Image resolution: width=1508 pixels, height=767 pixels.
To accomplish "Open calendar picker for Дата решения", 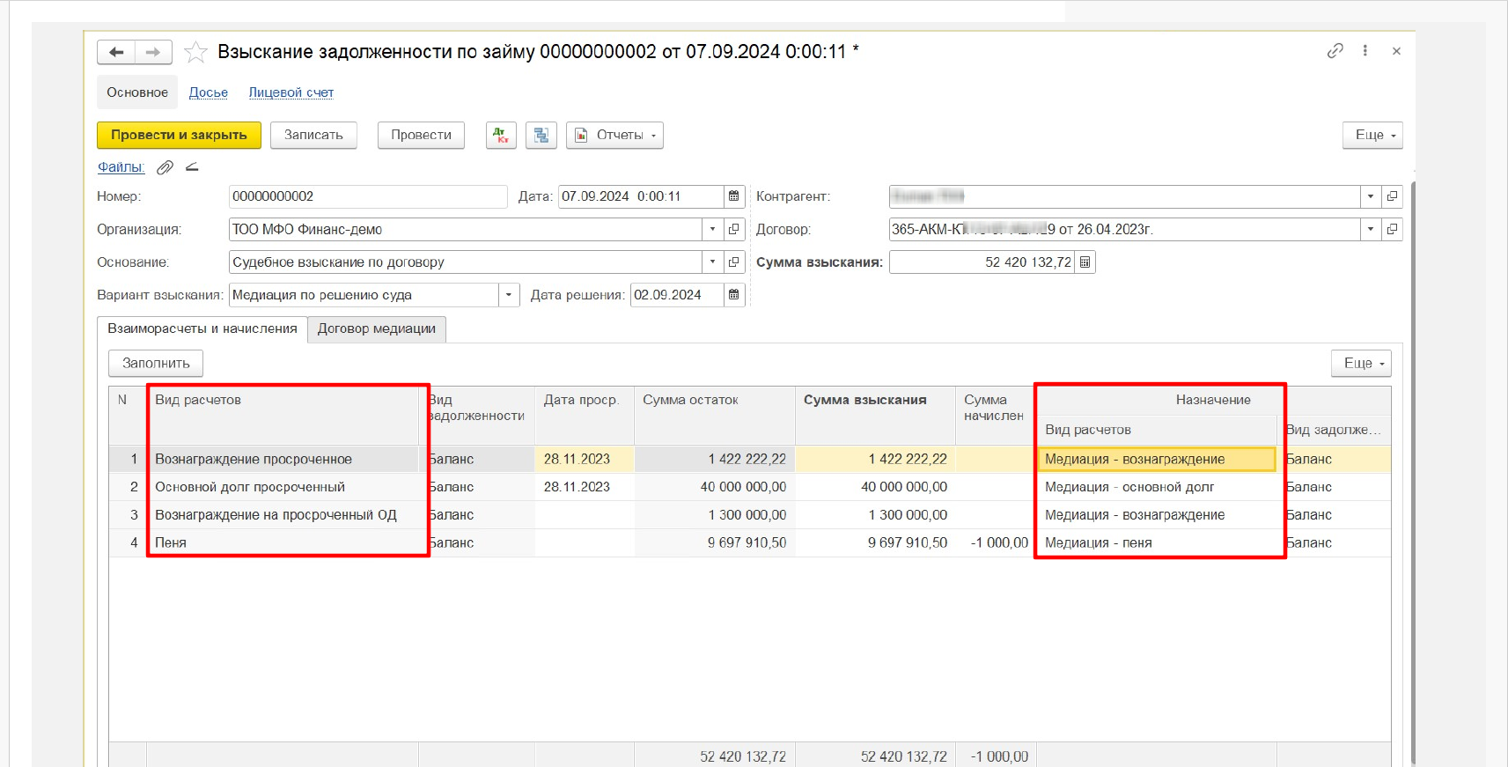I will coord(734,295).
